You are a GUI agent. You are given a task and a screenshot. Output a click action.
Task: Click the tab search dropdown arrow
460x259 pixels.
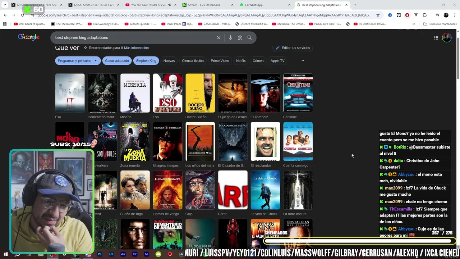click(x=5, y=5)
